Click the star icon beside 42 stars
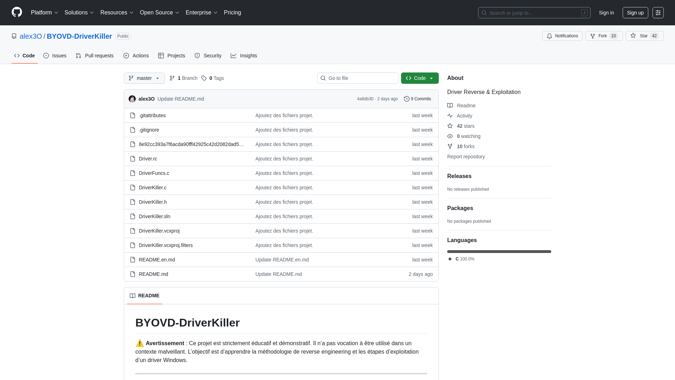 (450, 126)
